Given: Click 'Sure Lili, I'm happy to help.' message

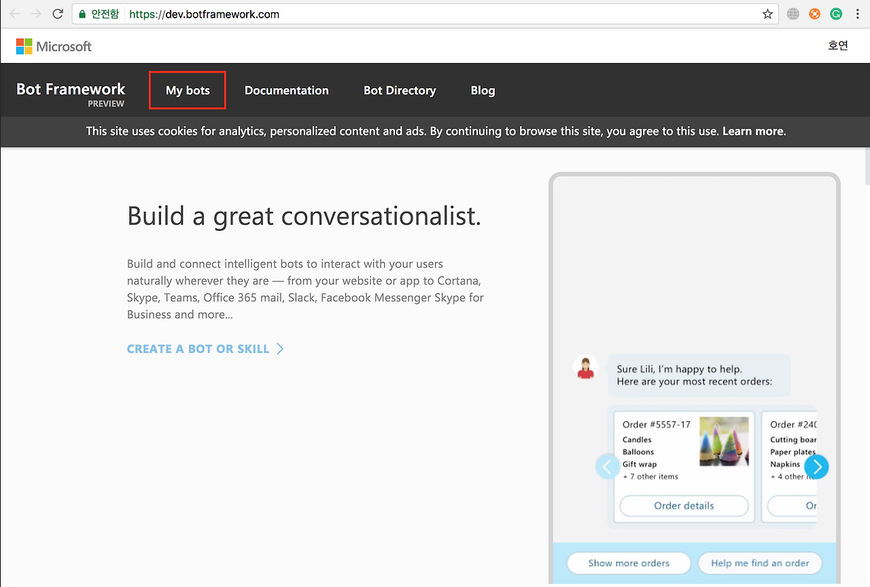Looking at the screenshot, I should (x=679, y=369).
